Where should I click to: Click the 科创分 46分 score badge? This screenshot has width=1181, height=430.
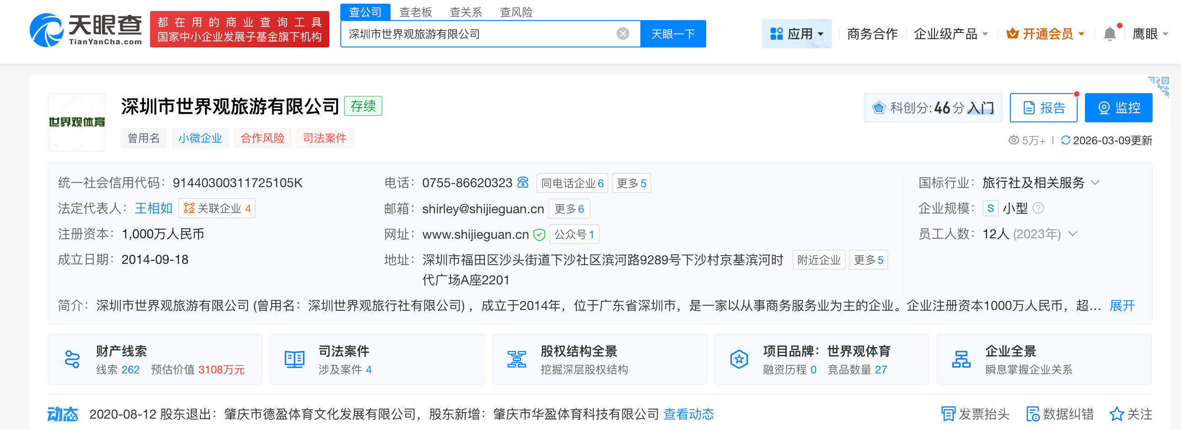click(x=933, y=108)
